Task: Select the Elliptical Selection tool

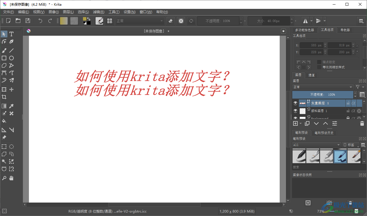Action: [x=11, y=147]
